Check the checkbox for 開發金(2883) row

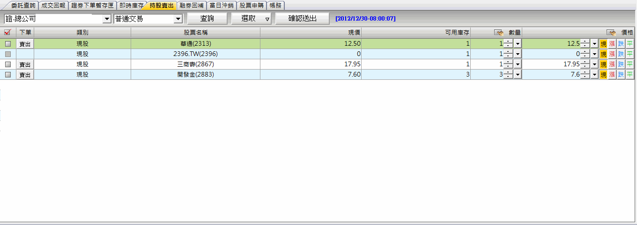click(x=7, y=75)
